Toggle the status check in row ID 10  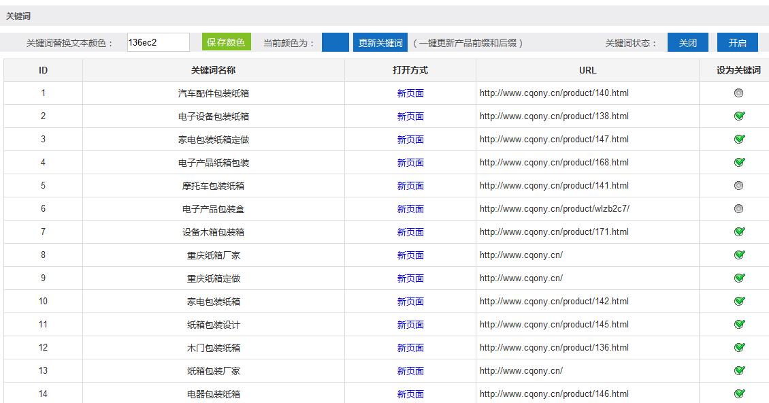[739, 301]
